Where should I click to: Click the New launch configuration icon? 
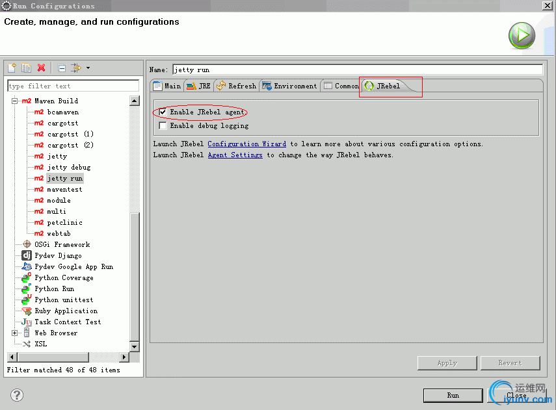[12, 68]
